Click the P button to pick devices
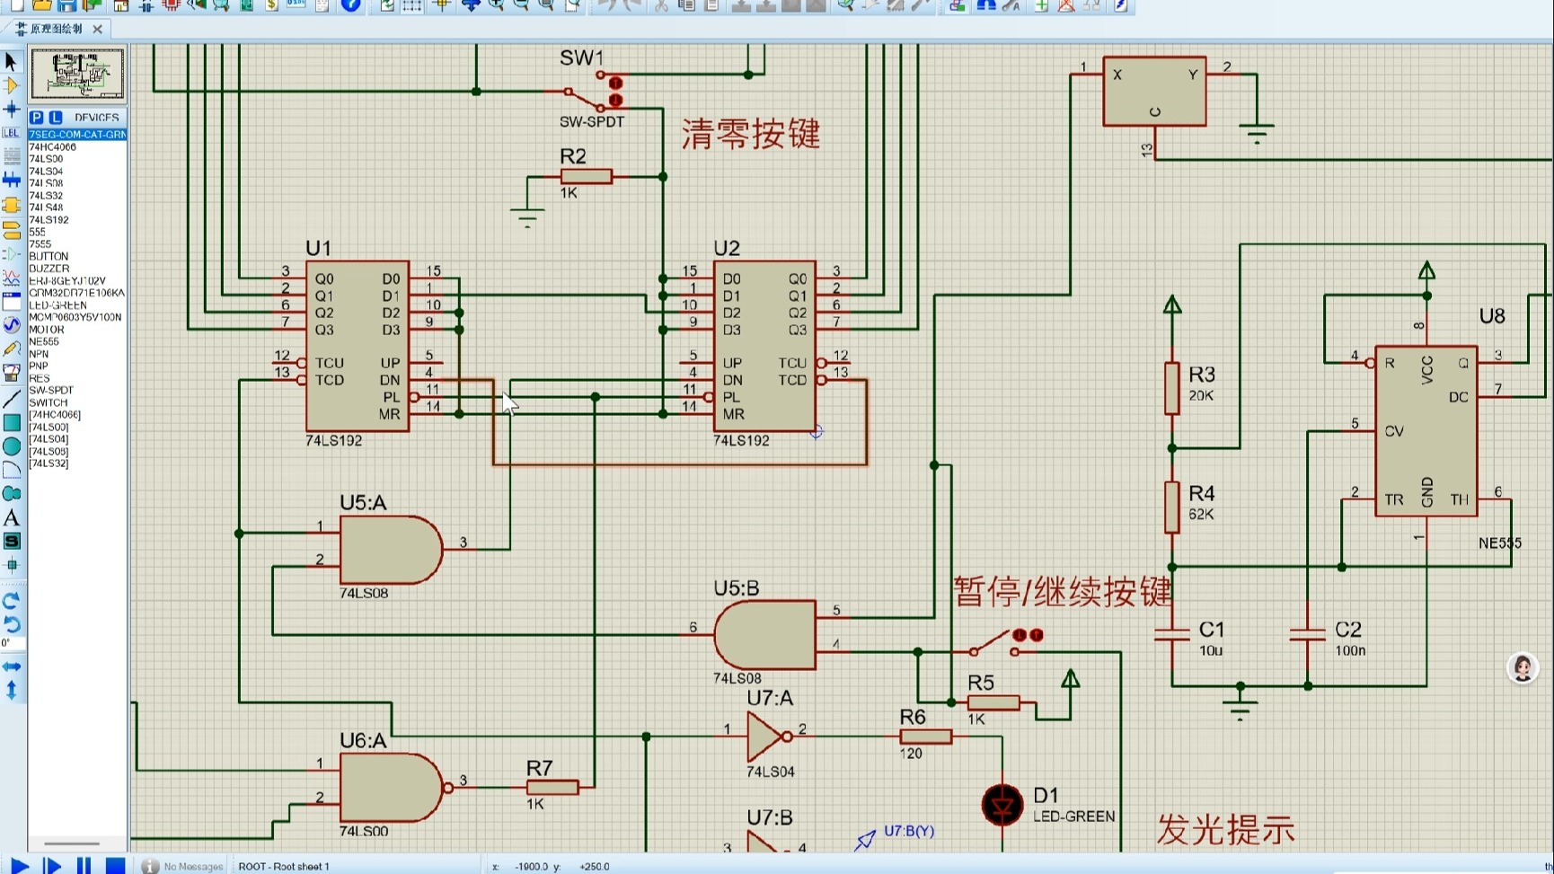This screenshot has height=874, width=1554. coord(36,117)
